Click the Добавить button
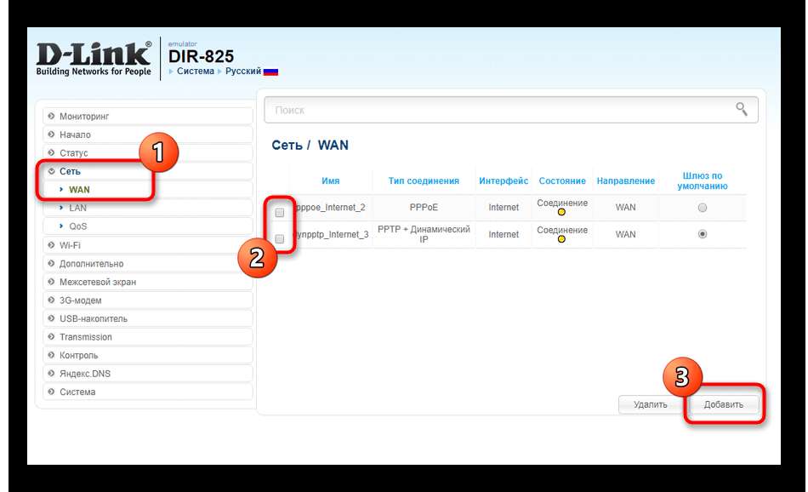Viewport: 808px width, 492px height. click(724, 404)
